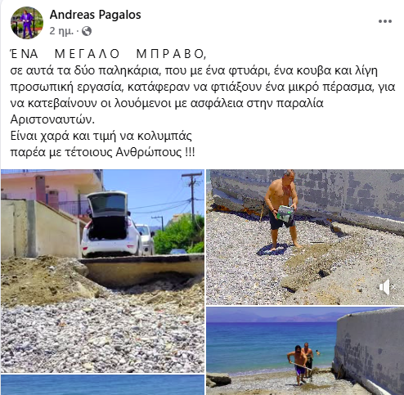The height and width of the screenshot is (395, 404).
Task: Open Andreas Pagalos profile picture
Action: pos(27,23)
